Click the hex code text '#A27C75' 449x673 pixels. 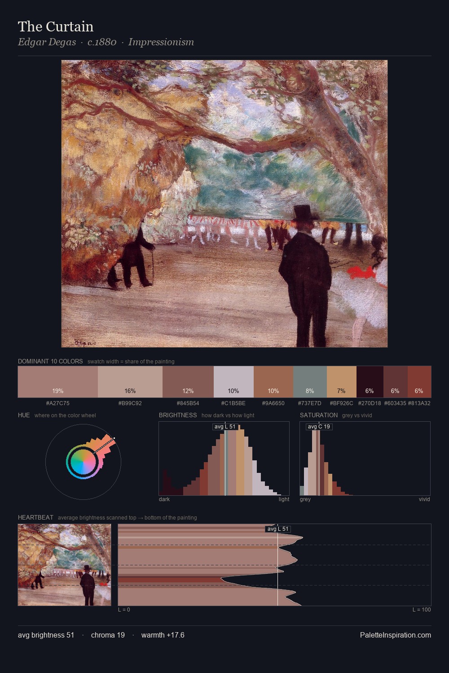pyautogui.click(x=58, y=403)
